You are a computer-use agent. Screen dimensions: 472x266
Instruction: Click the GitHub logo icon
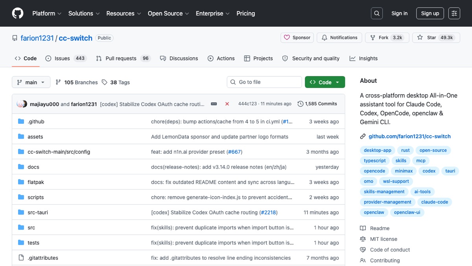click(x=18, y=13)
